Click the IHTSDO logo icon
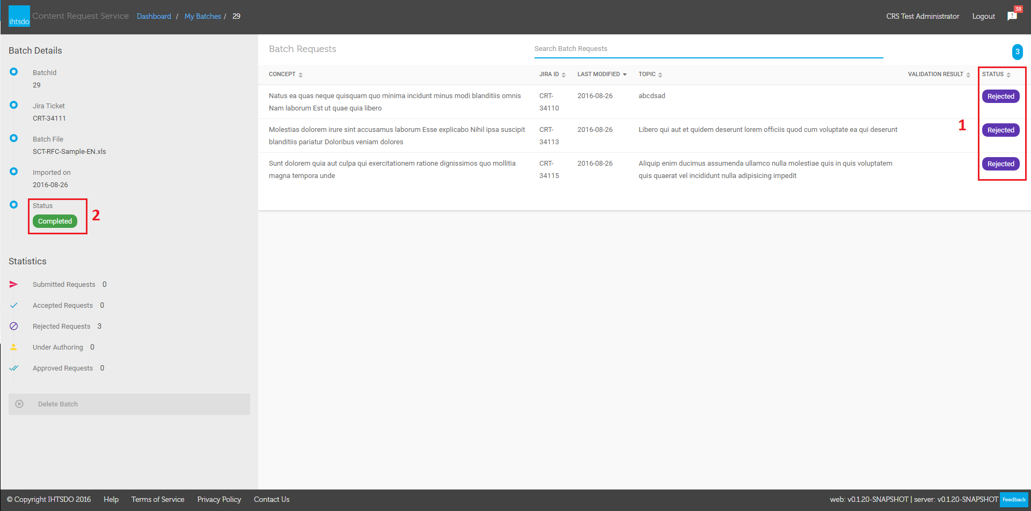The height and width of the screenshot is (511, 1031). tap(19, 16)
